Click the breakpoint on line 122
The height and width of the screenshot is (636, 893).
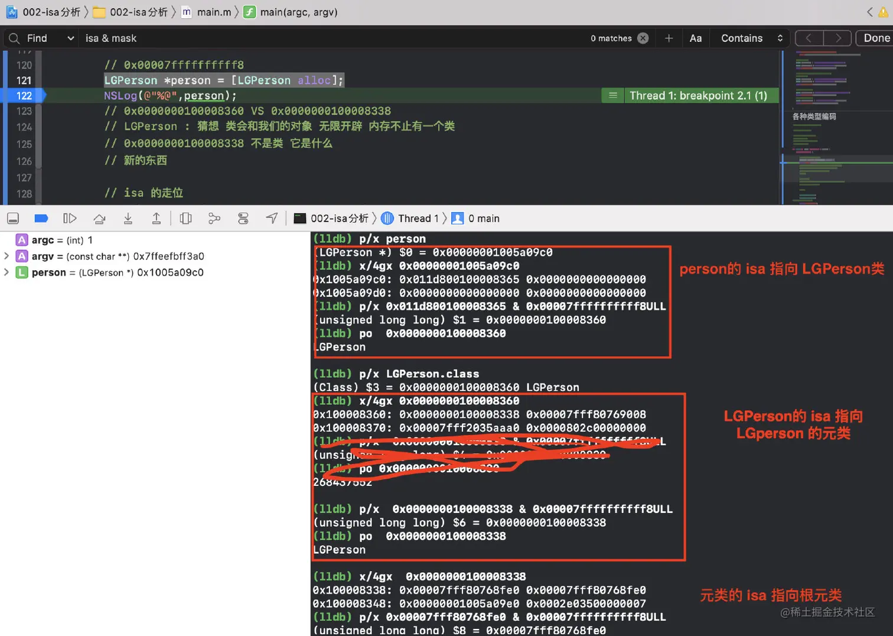point(24,96)
